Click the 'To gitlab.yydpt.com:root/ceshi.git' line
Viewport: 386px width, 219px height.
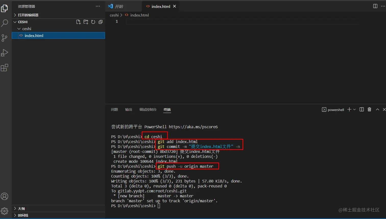pos(149,191)
